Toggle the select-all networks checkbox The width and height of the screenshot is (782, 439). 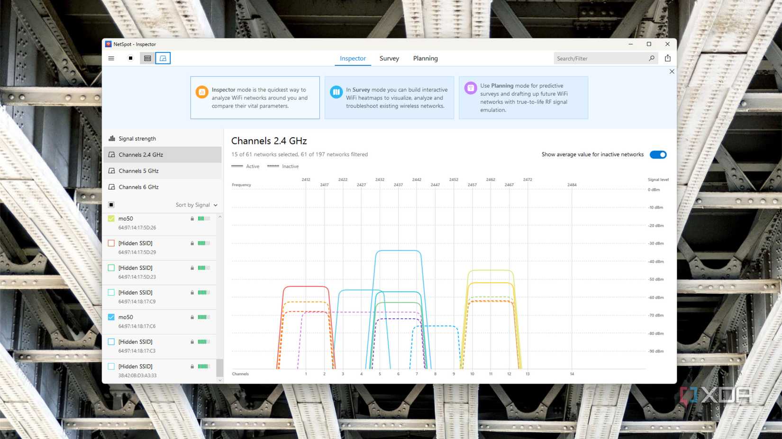tap(111, 205)
